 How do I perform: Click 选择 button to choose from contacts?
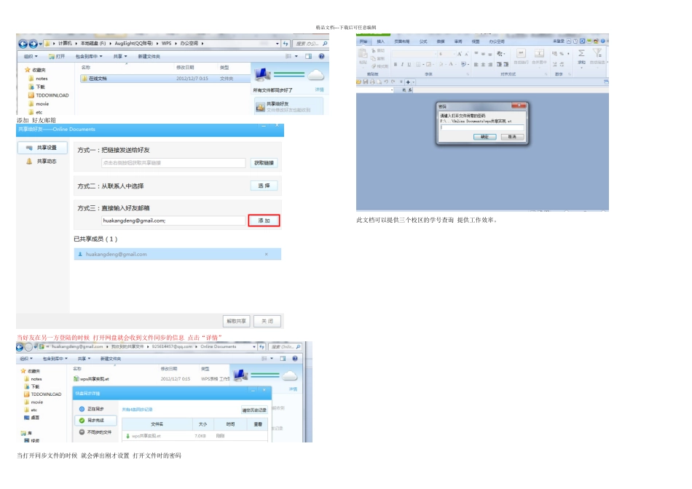pyautogui.click(x=264, y=186)
